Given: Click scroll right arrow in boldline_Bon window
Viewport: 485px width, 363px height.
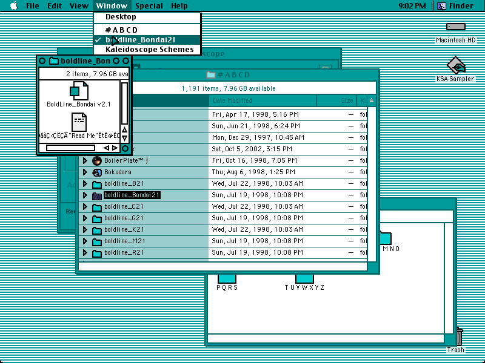Looking at the screenshot, I should 115,148.
